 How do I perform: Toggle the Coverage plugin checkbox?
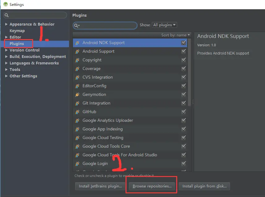(x=184, y=68)
